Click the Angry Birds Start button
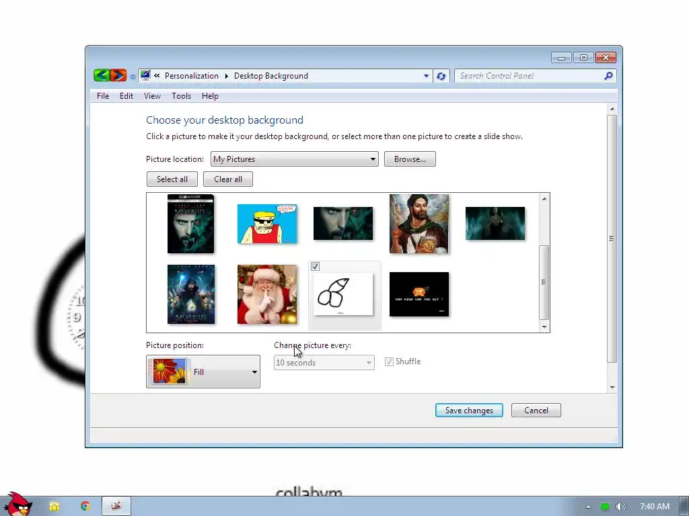The image size is (689, 516). 17,505
